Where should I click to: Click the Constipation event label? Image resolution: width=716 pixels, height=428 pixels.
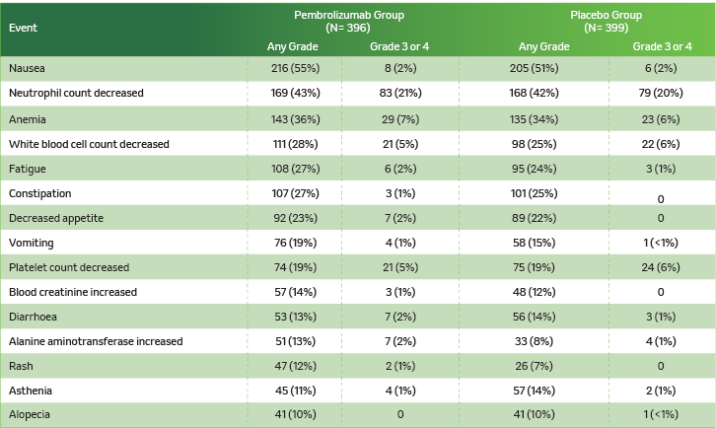(x=39, y=193)
